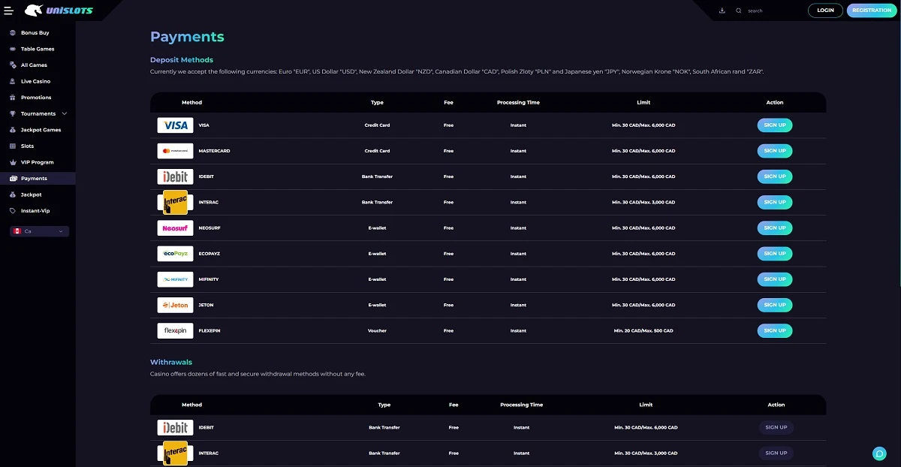901x467 pixels.
Task: Click the LOGIN button
Action: point(825,11)
